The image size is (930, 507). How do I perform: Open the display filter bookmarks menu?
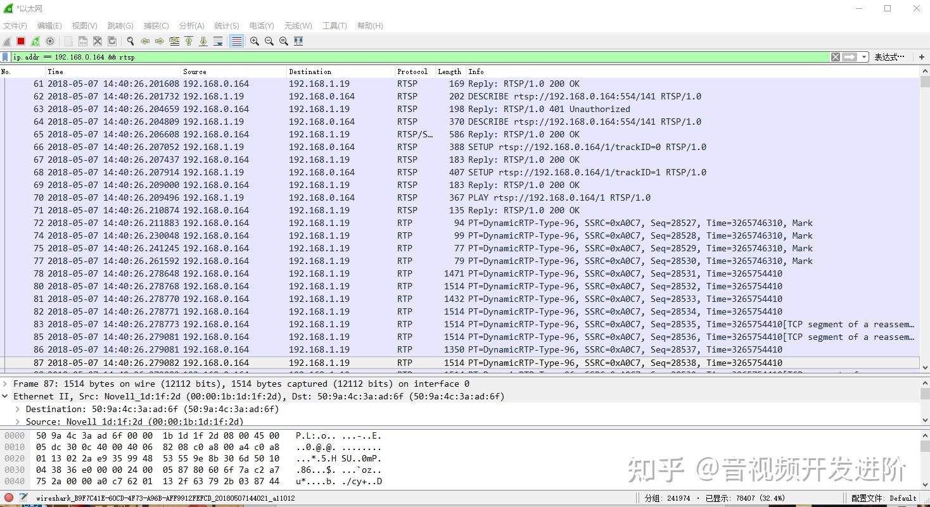pyautogui.click(x=5, y=56)
